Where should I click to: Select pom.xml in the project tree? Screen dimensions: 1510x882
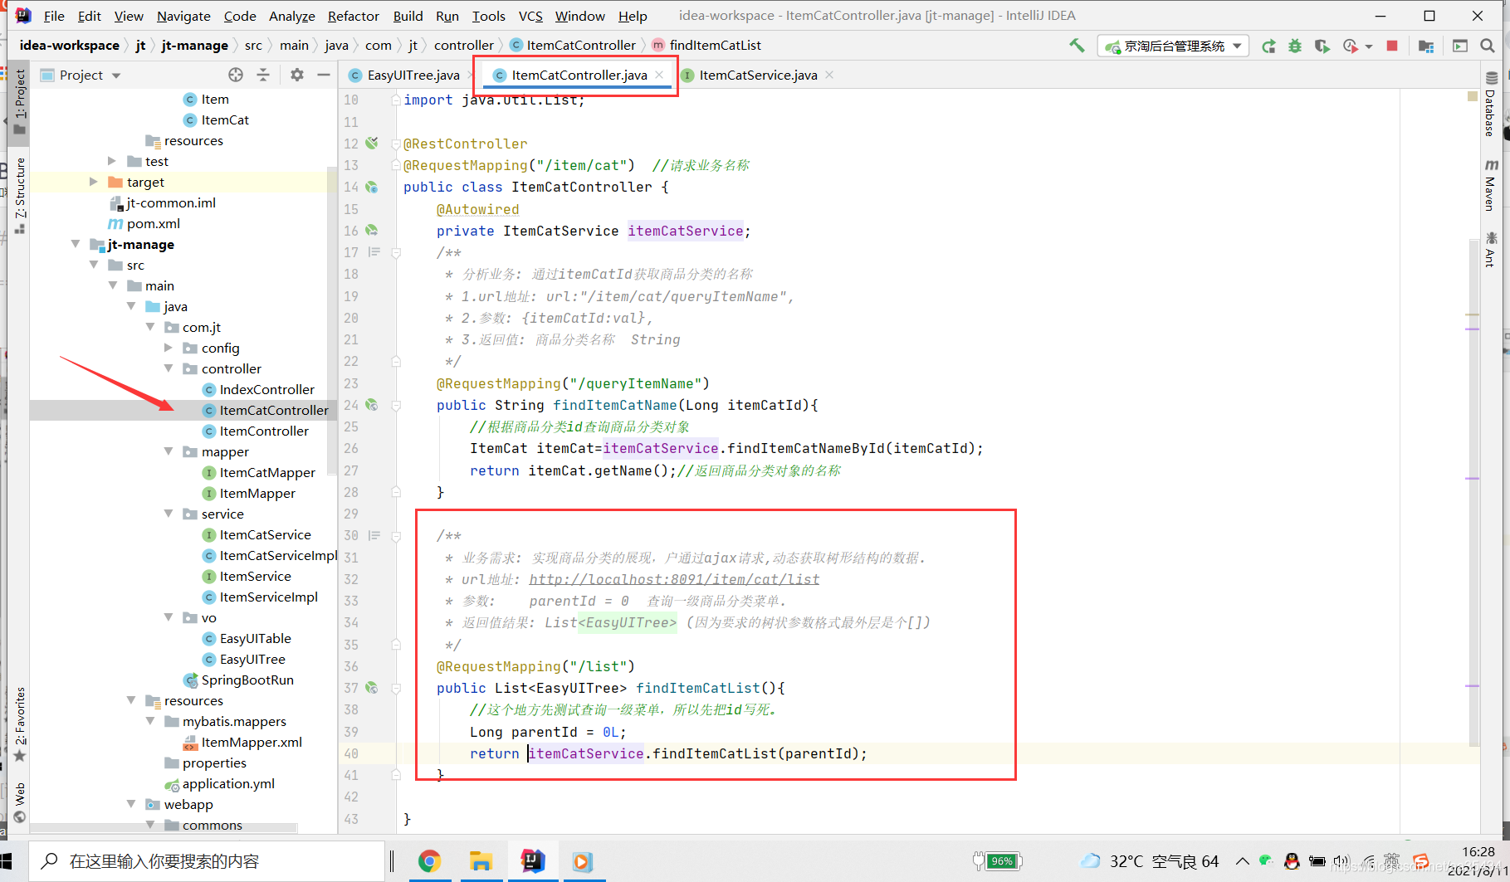144,223
